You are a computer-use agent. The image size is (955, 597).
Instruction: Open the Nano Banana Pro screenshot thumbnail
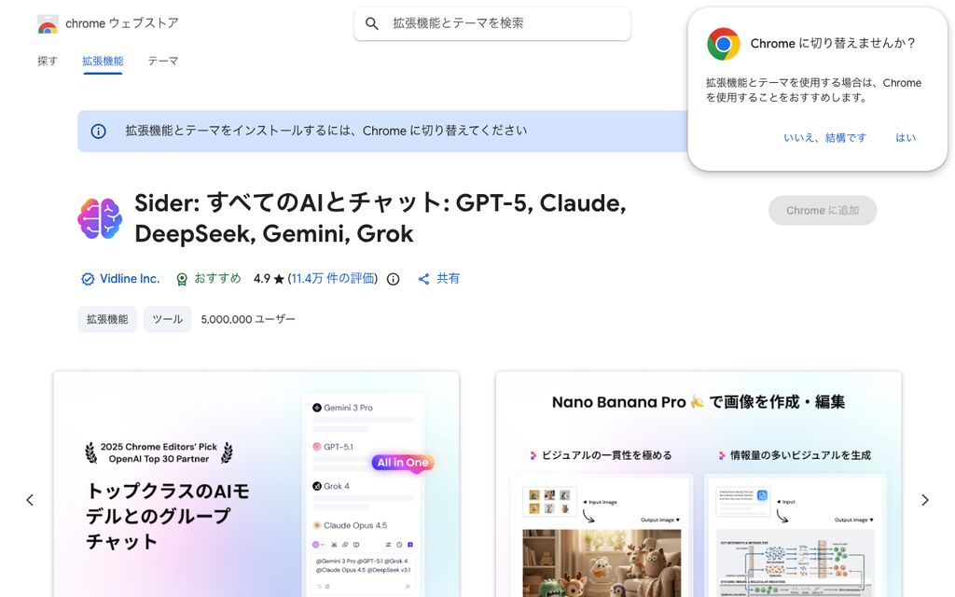[x=699, y=484]
